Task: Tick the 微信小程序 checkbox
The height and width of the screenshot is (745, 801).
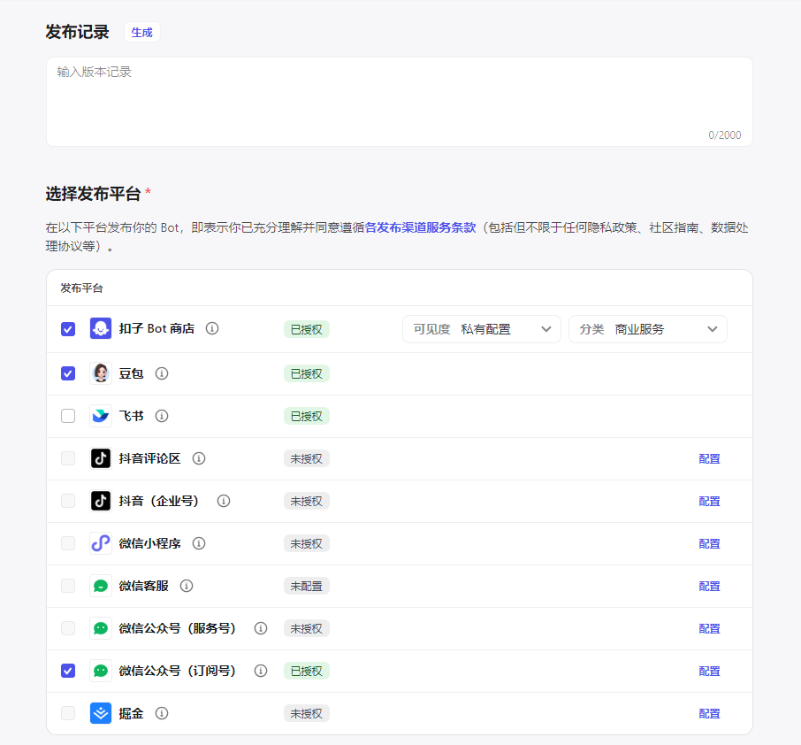Action: [x=68, y=543]
